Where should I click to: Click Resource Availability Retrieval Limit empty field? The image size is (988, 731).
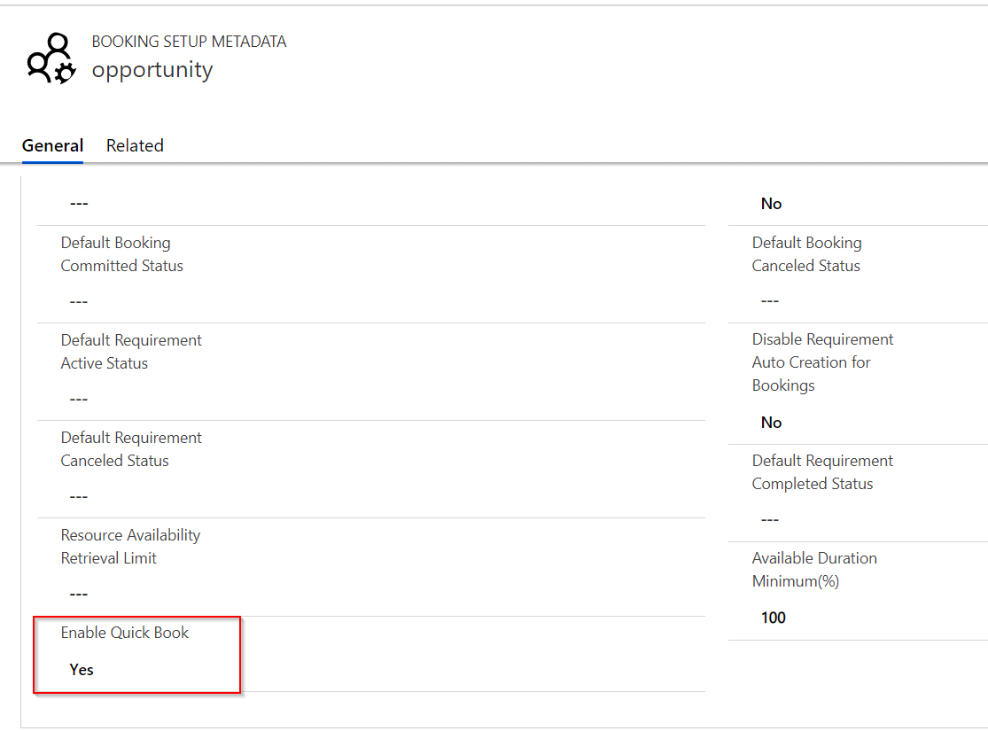79,595
